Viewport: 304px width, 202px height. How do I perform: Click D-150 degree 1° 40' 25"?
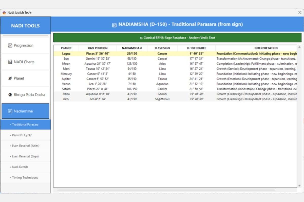click(x=197, y=54)
